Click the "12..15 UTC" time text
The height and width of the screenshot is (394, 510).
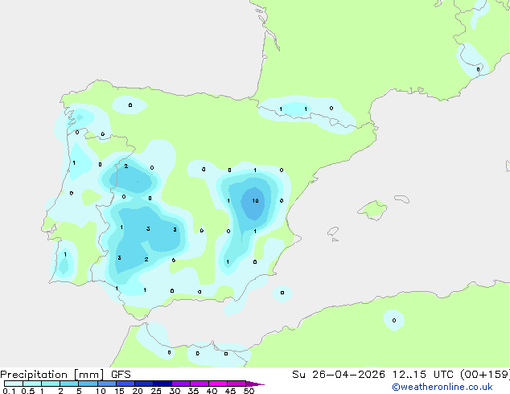(x=422, y=375)
